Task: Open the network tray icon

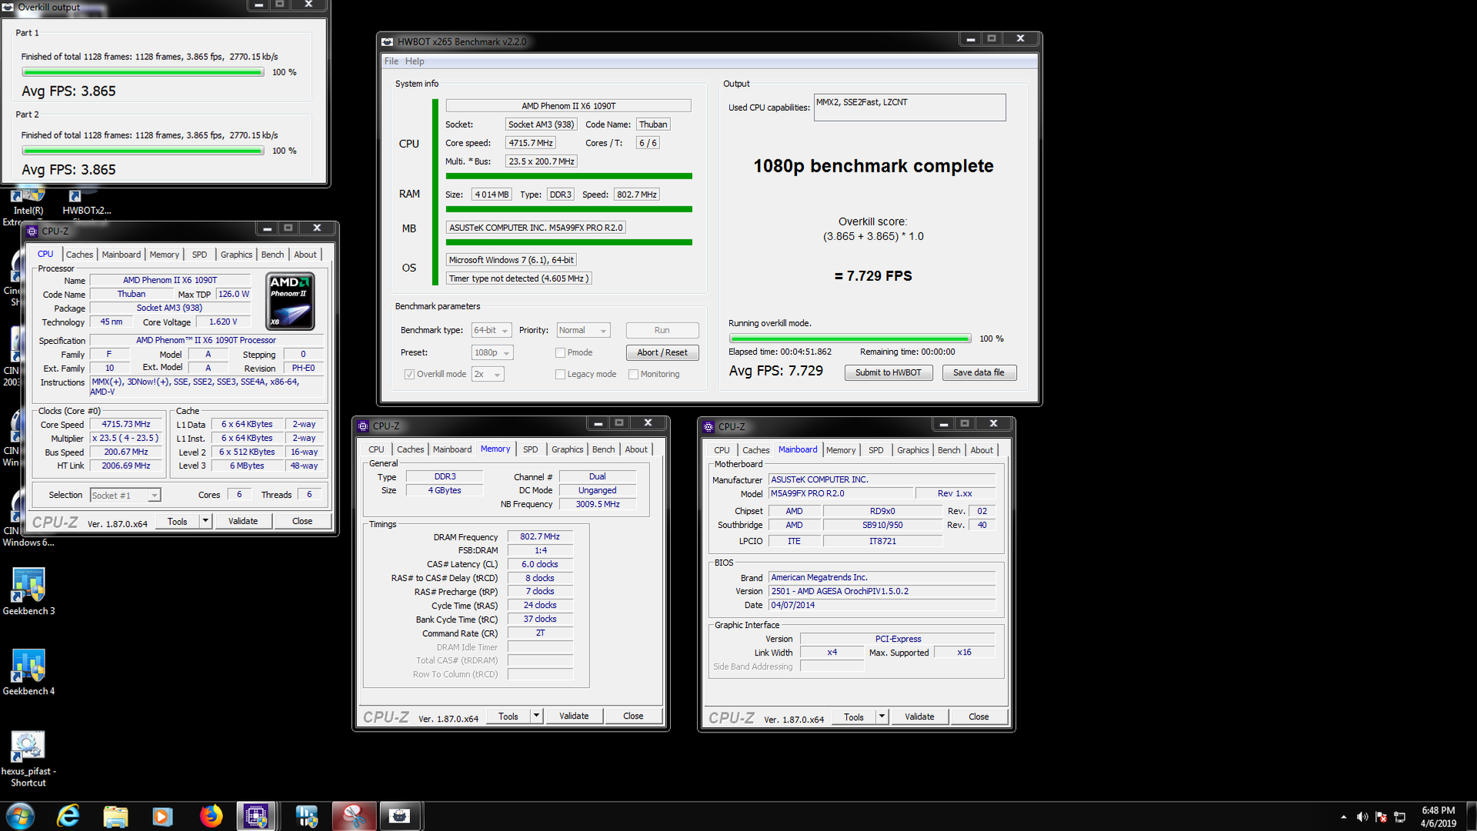Action: click(x=1400, y=816)
